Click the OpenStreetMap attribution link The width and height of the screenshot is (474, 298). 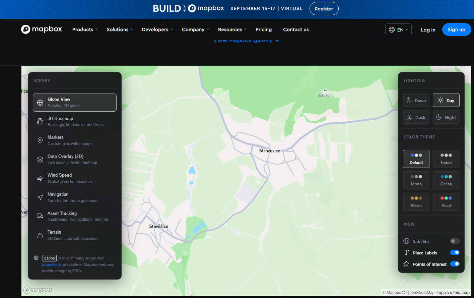(x=418, y=293)
